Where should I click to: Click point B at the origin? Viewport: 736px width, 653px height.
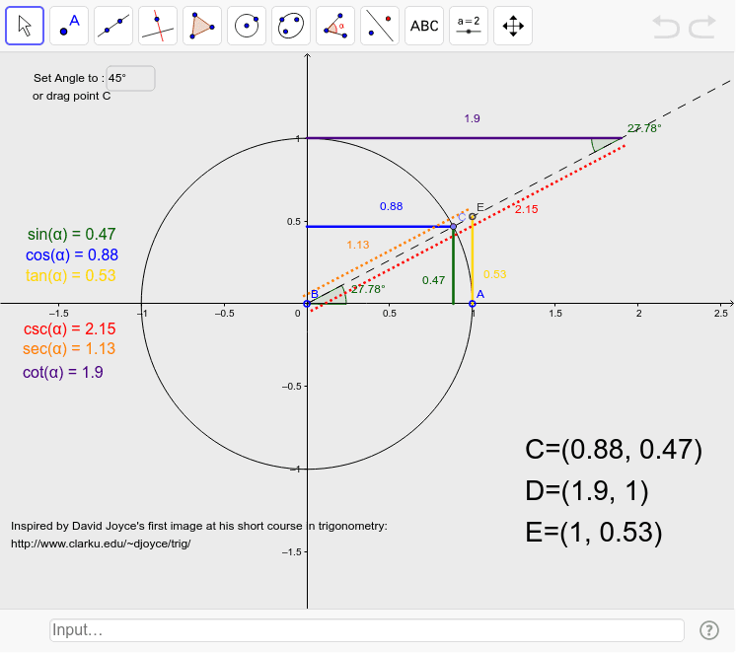pos(307,304)
